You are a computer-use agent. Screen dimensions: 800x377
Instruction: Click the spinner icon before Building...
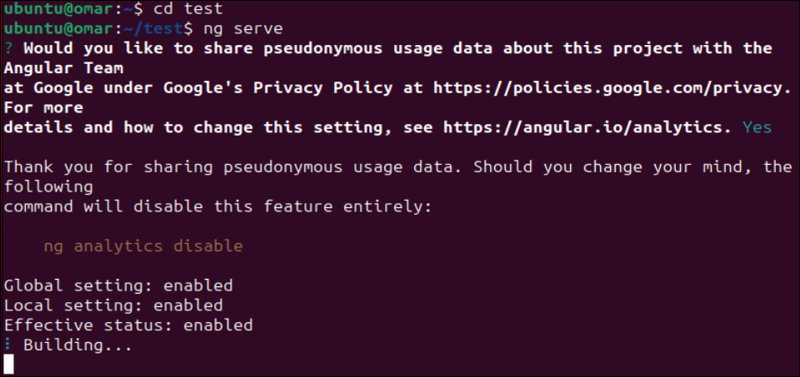pos(7,345)
